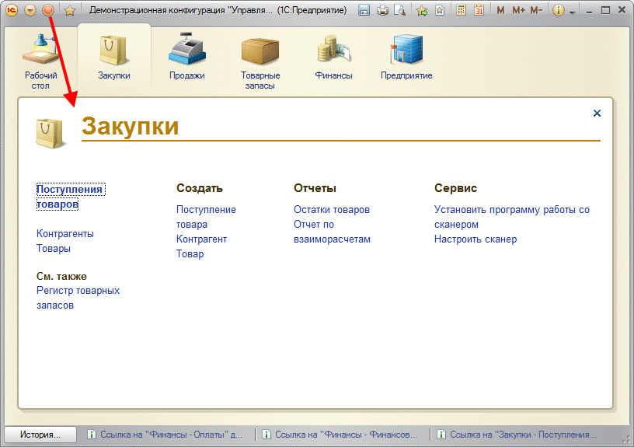Click the favorites star icon

pyautogui.click(x=70, y=11)
